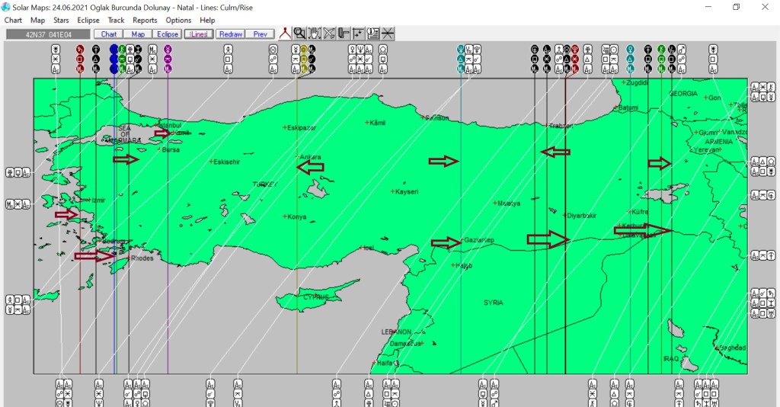
Task: Click the Prev button
Action: pyautogui.click(x=260, y=34)
